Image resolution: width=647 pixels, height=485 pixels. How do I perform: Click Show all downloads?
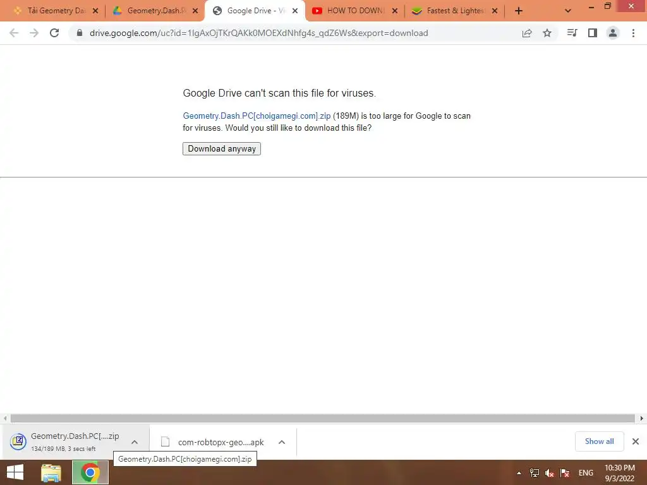coord(599,441)
